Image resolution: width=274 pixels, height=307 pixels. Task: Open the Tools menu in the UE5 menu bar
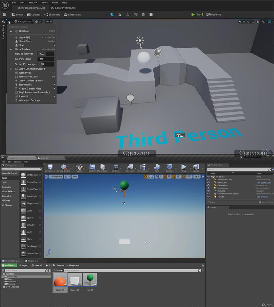click(x=45, y=2)
